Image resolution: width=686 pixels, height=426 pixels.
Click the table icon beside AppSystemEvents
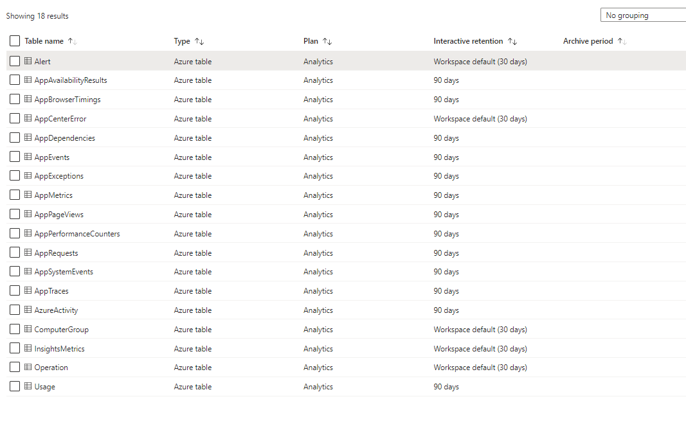click(28, 272)
